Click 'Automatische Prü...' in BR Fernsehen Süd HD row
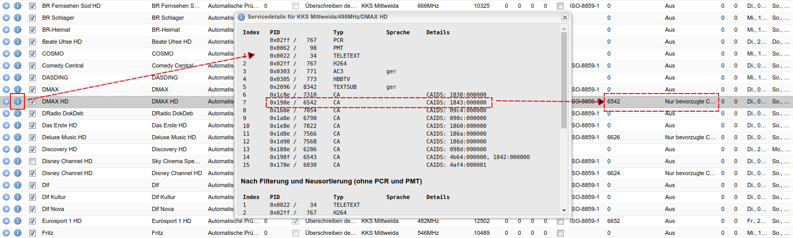Screen dimensions: 793x238 click(233, 6)
